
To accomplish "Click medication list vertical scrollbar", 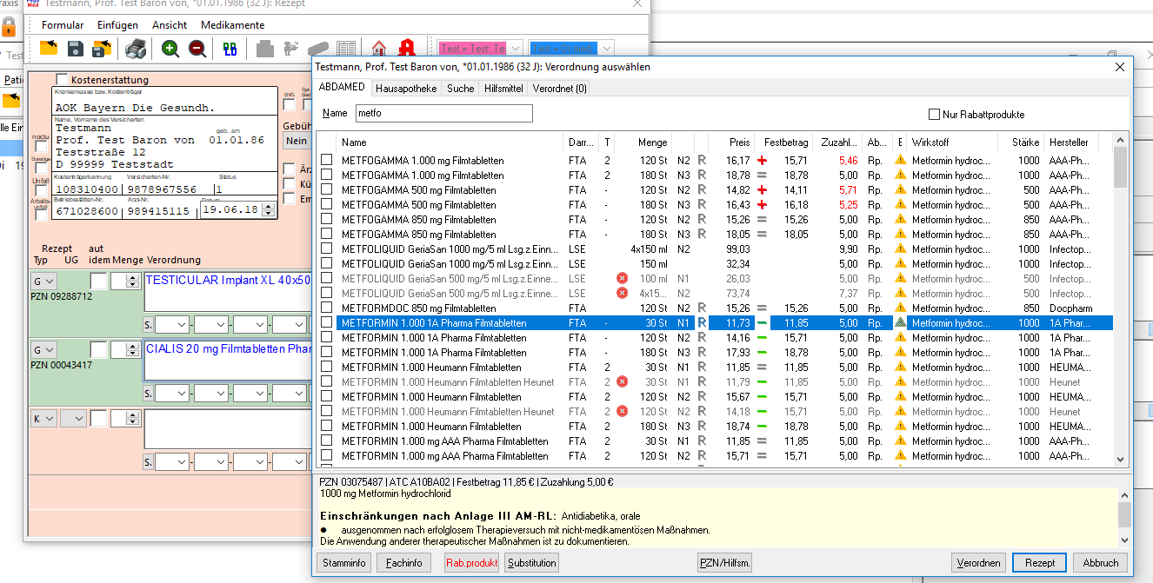I will click(1120, 301).
